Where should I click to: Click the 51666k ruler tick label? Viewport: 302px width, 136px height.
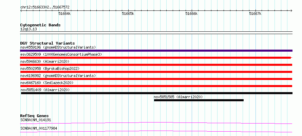(x=192, y=13)
